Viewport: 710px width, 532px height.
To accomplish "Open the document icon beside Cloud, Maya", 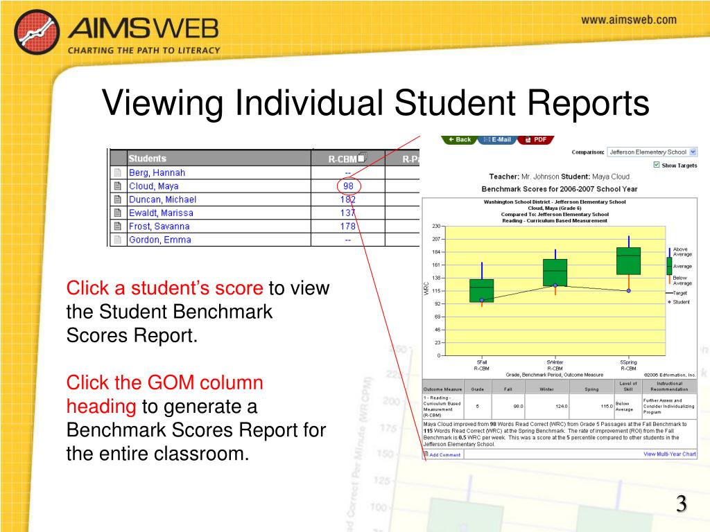I will pyautogui.click(x=118, y=186).
